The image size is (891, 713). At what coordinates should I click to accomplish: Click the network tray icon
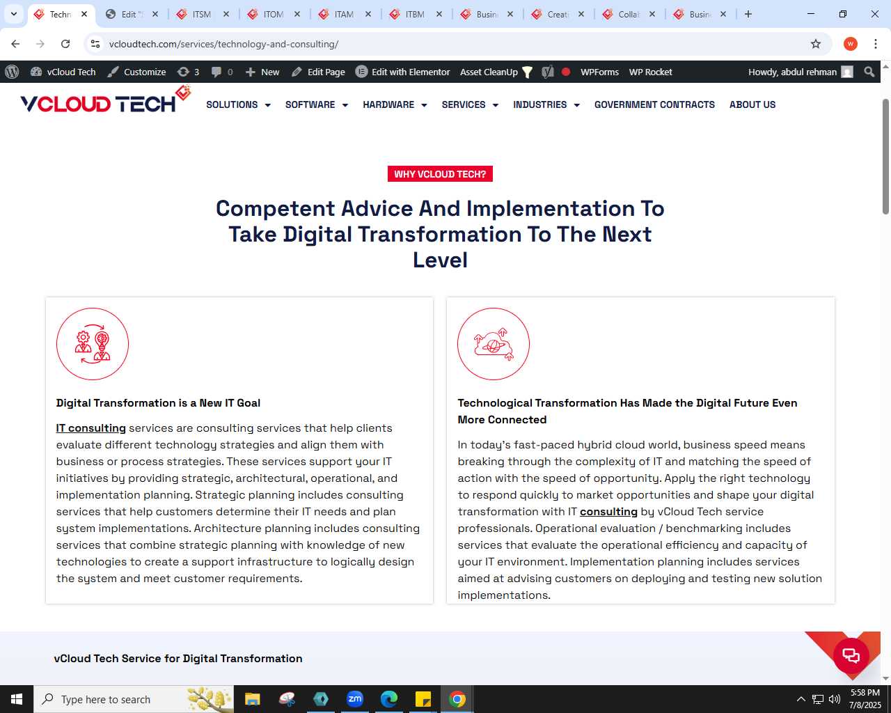(x=818, y=699)
